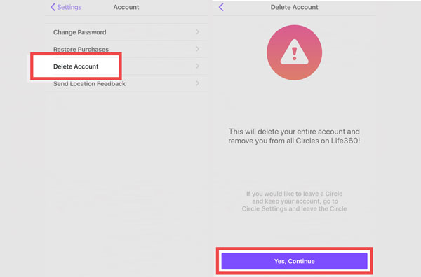
Task: Tap the Life360 Circles removal notice line
Action: [294, 141]
